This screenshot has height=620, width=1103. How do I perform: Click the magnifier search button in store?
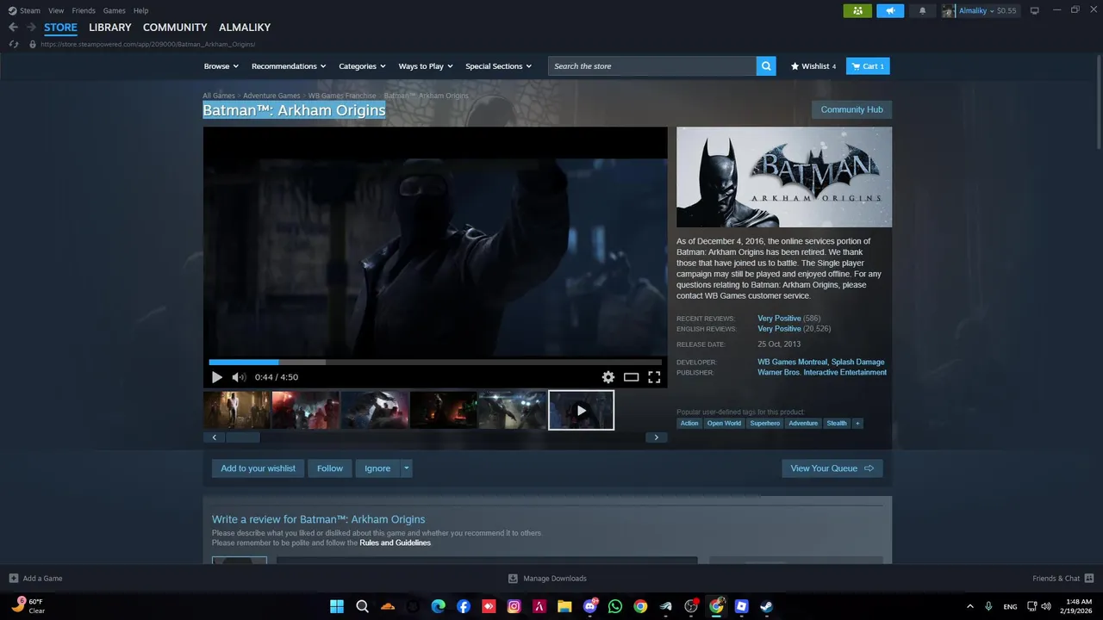[766, 66]
